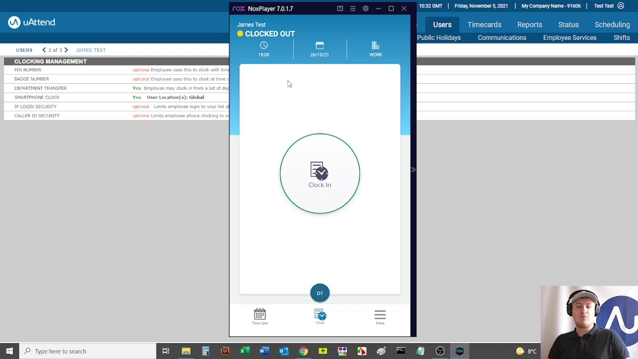Click the CALLER ID SECURITY row label
The height and width of the screenshot is (359, 638).
(x=37, y=116)
